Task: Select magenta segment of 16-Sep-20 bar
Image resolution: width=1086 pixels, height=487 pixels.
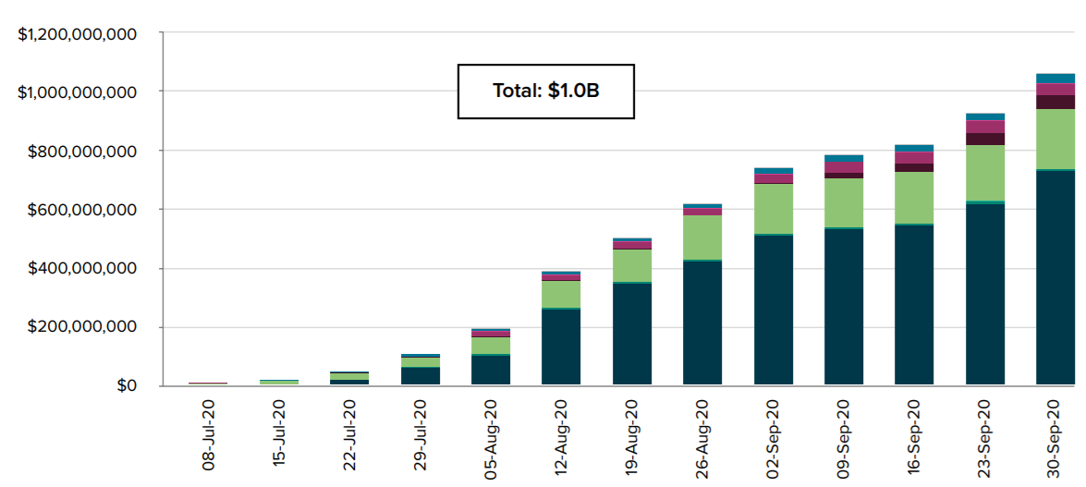Action: point(914,158)
